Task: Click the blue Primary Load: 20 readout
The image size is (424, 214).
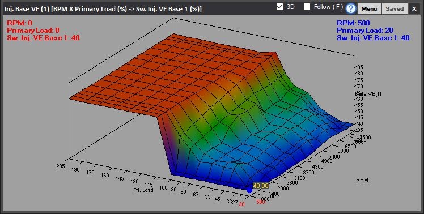Action: pos(365,30)
